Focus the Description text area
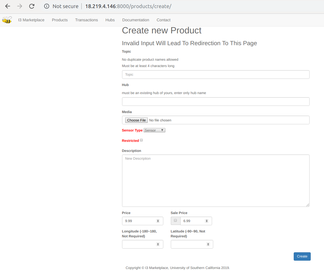This screenshot has width=324, height=271. (216, 181)
